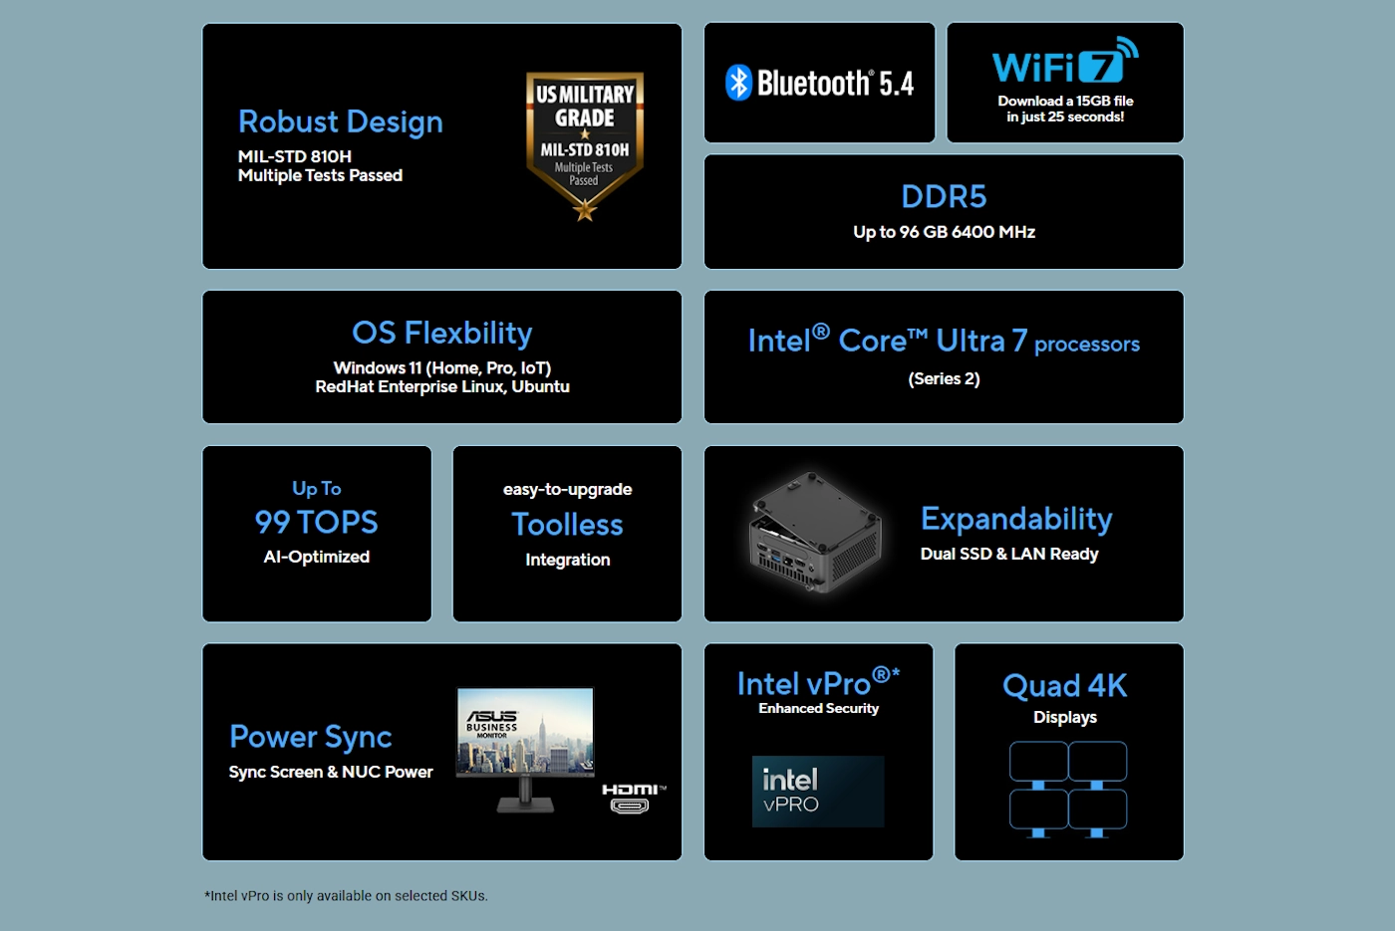Click the "DDR5" heading
Image resolution: width=1395 pixels, height=931 pixels.
[944, 196]
